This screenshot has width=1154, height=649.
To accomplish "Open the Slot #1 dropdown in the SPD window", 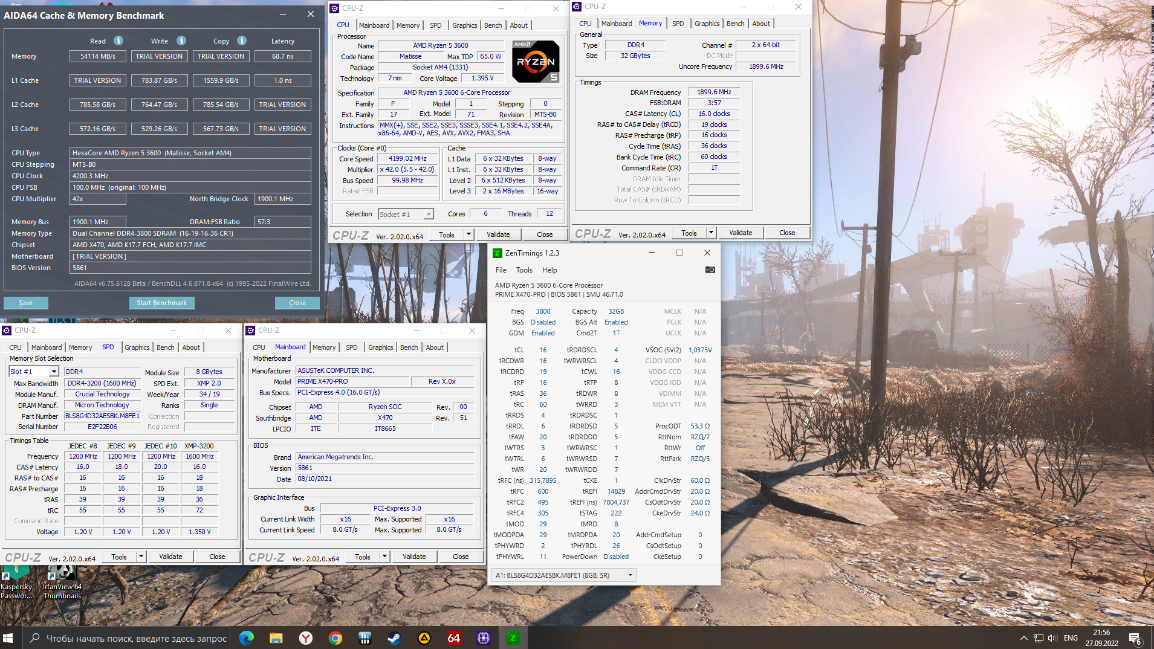I will (54, 372).
